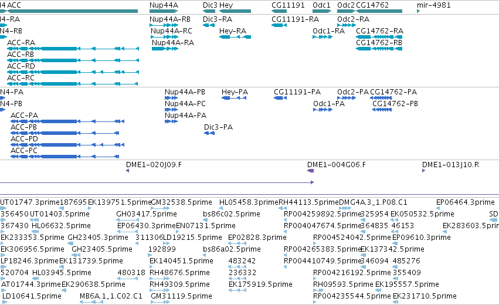Viewport: 499px width, 305px height.
Task: Click the ACC-PA protein label
Action: pyautogui.click(x=24, y=116)
